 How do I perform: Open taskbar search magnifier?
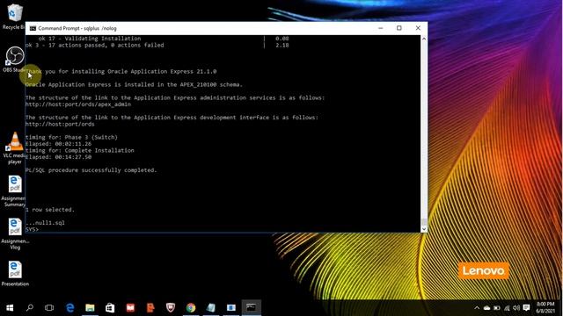(x=30, y=307)
